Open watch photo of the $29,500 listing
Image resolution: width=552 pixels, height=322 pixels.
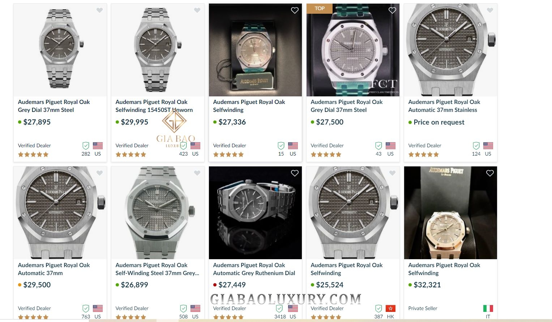60,213
